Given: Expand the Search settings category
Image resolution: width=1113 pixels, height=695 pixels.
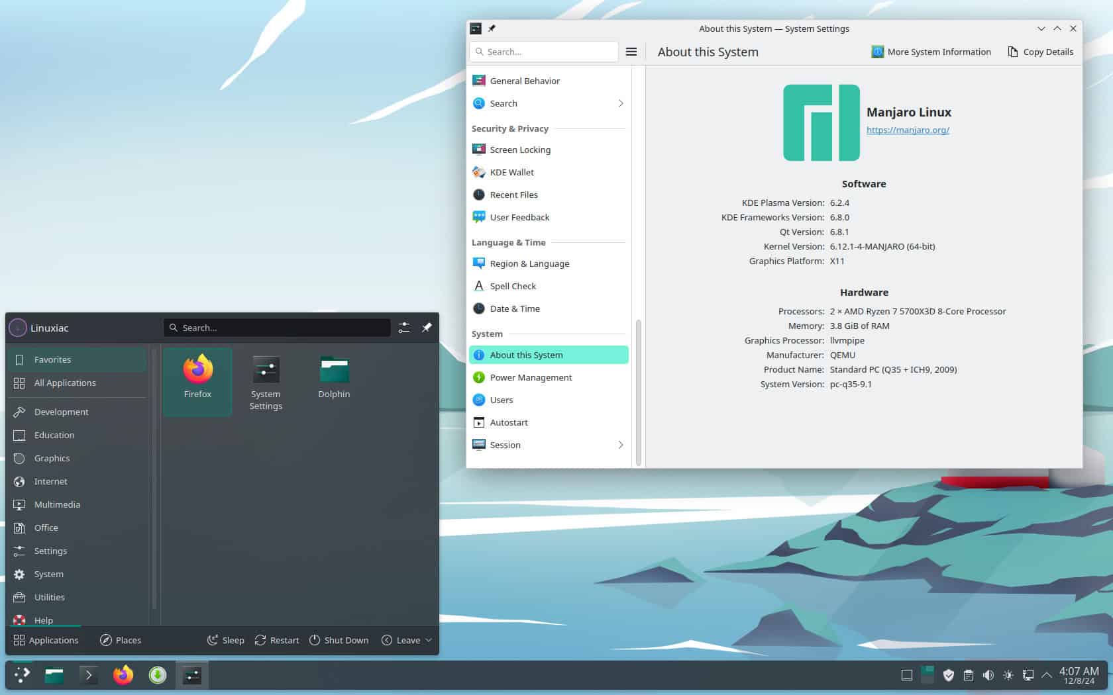Looking at the screenshot, I should click(620, 103).
